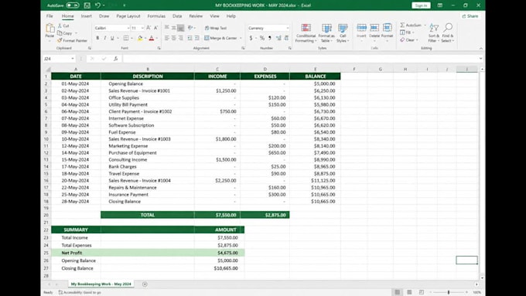This screenshot has height=296, width=526.
Task: Switch to the View tab
Action: [x=215, y=16]
